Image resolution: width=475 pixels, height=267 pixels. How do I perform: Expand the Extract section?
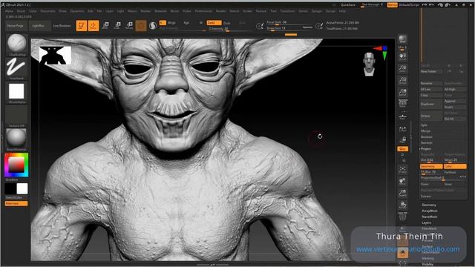[425, 196]
